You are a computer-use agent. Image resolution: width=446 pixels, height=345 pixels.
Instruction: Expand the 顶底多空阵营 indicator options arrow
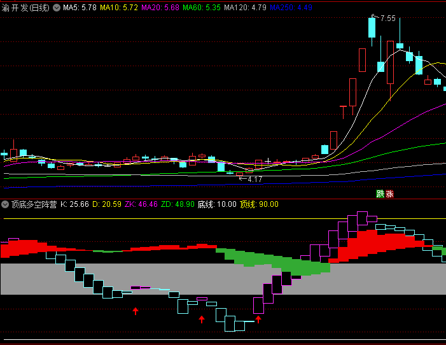(5, 204)
